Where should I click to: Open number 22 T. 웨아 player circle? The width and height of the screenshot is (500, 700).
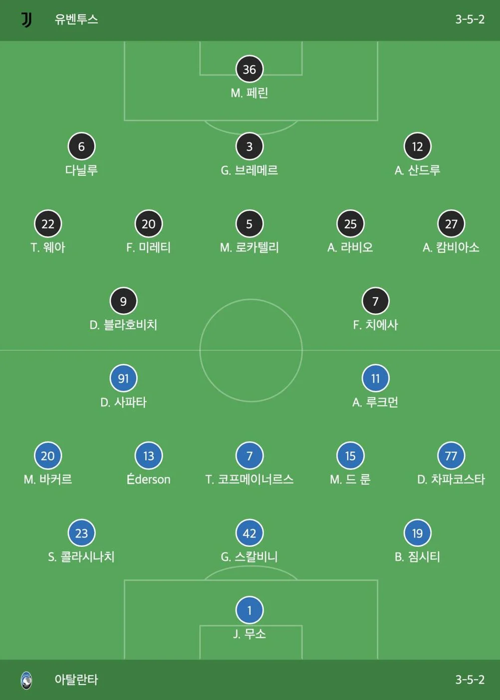click(x=48, y=224)
